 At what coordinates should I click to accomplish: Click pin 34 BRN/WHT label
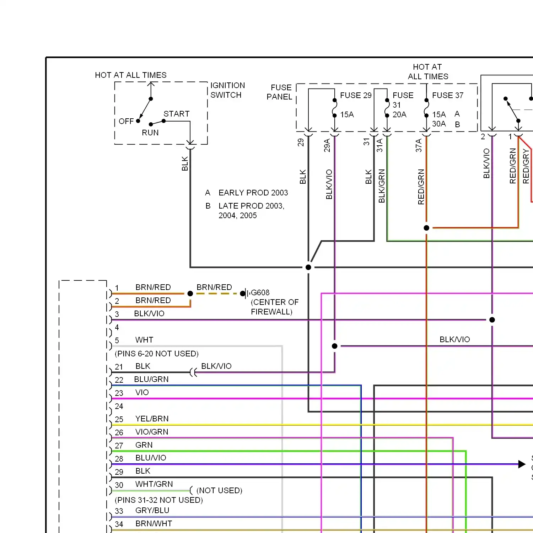154,523
